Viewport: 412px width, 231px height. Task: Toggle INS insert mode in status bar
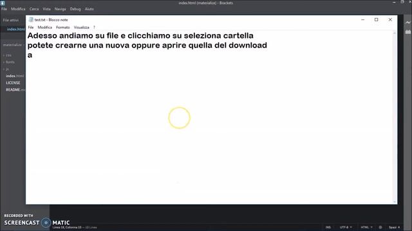point(328,227)
